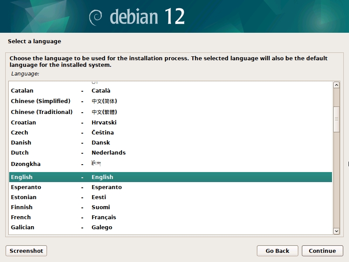Choose Galician from the language list
The image size is (349, 262).
point(23,228)
